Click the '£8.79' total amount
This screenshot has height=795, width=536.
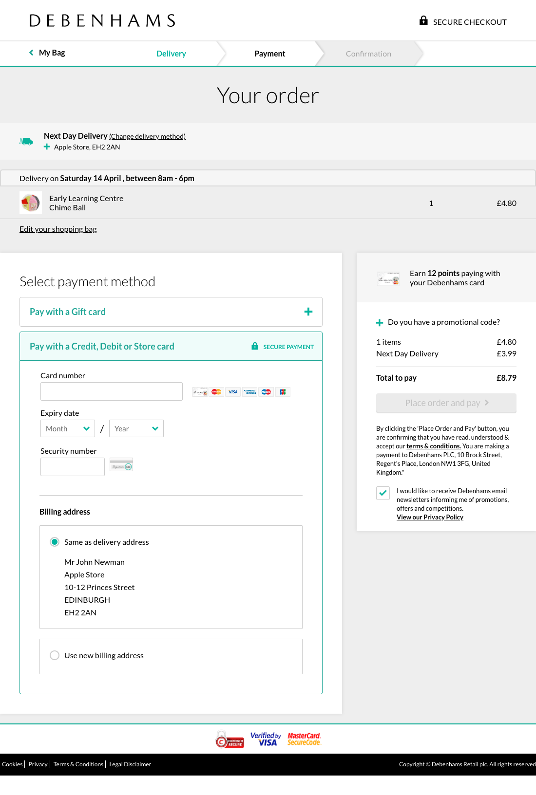pos(506,378)
